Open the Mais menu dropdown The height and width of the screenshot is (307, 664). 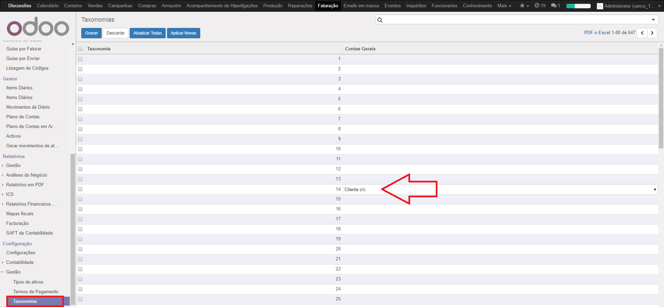[504, 6]
